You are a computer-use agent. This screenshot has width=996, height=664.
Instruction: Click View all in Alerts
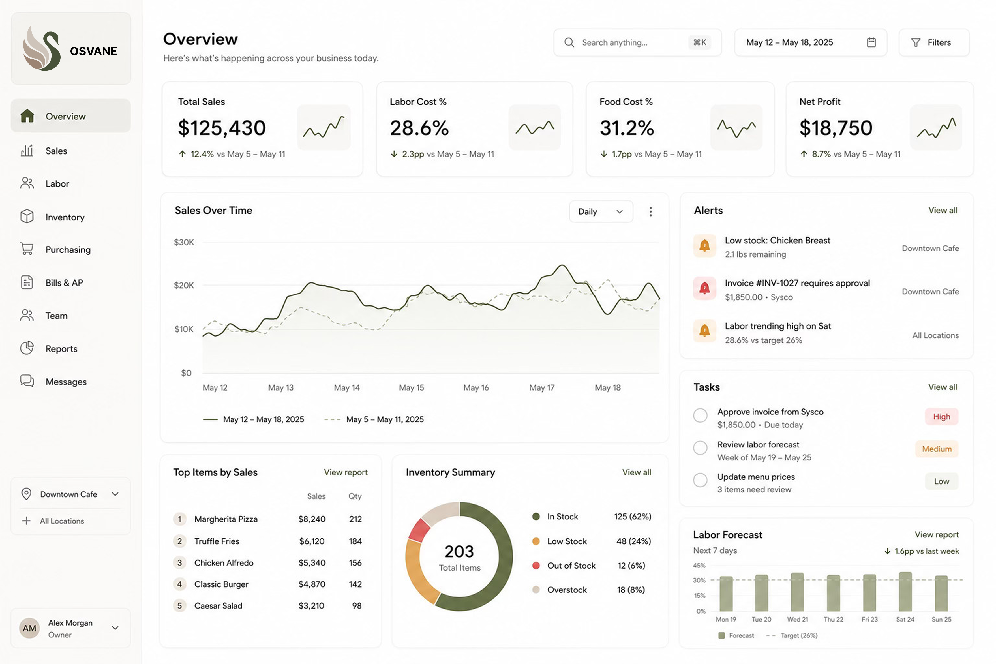(x=943, y=210)
